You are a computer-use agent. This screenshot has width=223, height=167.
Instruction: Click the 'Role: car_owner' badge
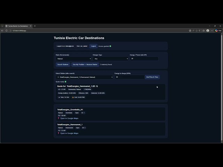(x=82, y=46)
